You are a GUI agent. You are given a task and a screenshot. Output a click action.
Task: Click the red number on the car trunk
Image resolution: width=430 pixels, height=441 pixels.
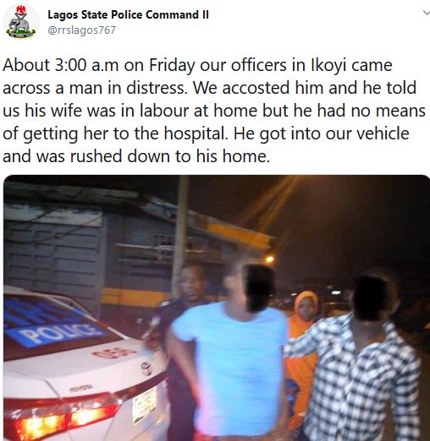[114, 352]
